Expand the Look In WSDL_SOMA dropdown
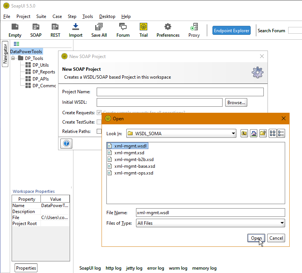 (233, 133)
